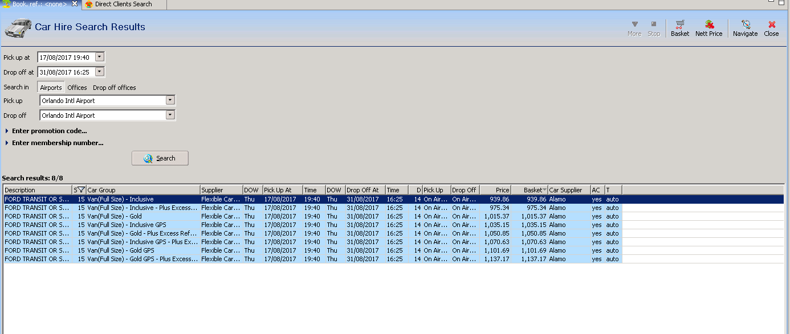Click the 975.34 price cell
This screenshot has width=790, height=334.
click(x=495, y=208)
